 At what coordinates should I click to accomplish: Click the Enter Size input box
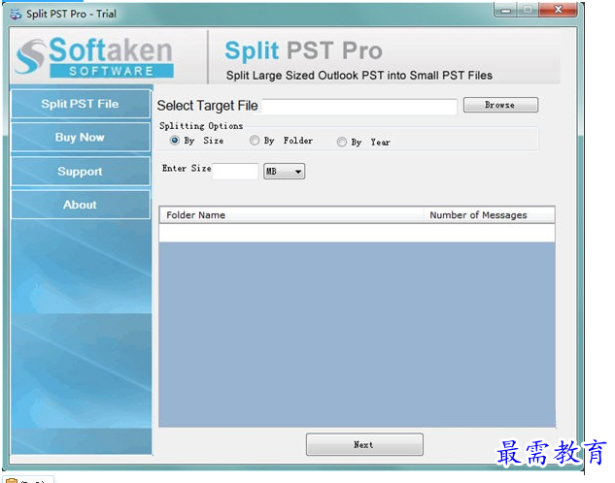(x=235, y=171)
